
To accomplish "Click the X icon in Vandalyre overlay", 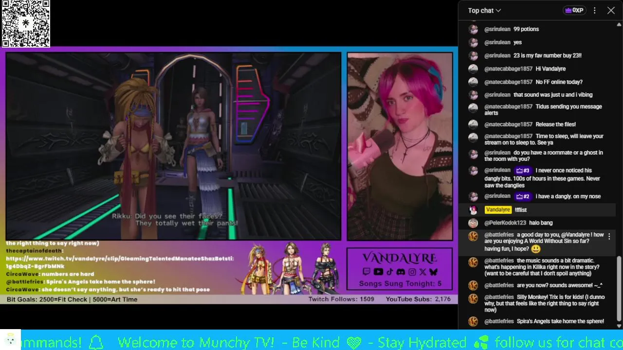I will 422,272.
